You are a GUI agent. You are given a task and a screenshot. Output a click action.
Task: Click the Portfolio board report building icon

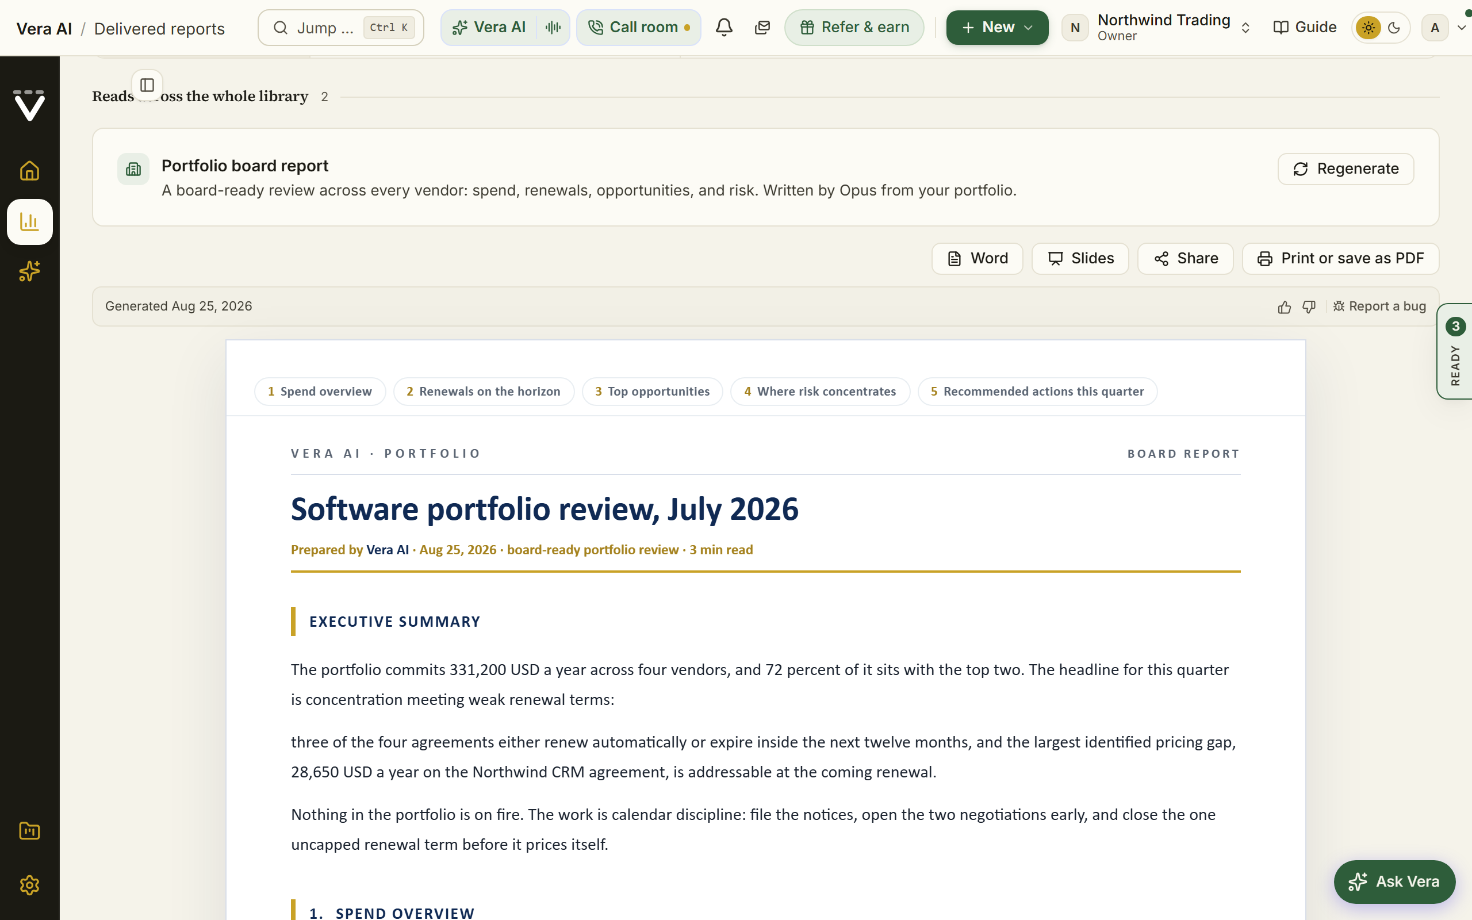pyautogui.click(x=133, y=169)
